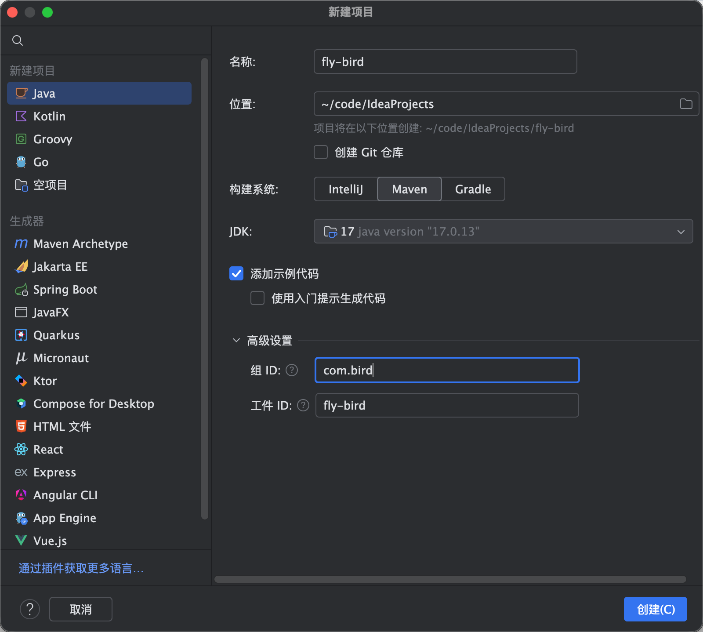The image size is (703, 632).
Task: Select JavaFX generator label
Action: (x=51, y=312)
